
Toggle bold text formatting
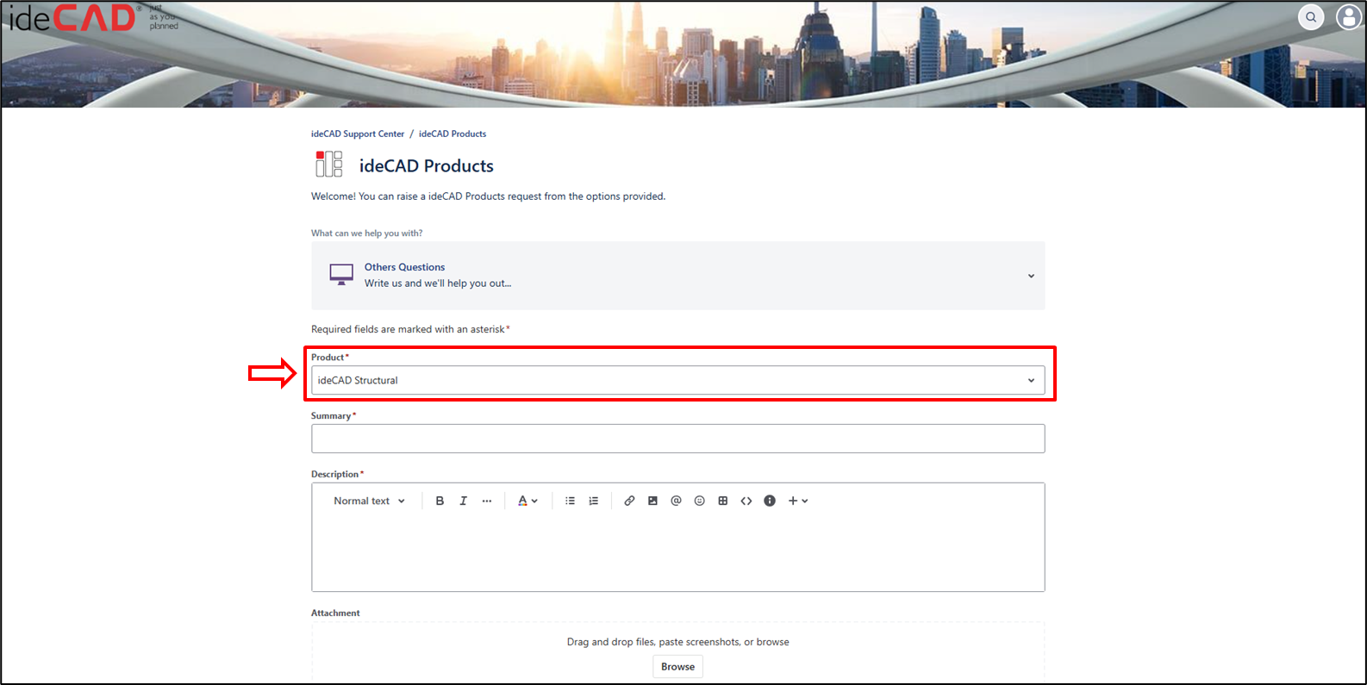(440, 501)
